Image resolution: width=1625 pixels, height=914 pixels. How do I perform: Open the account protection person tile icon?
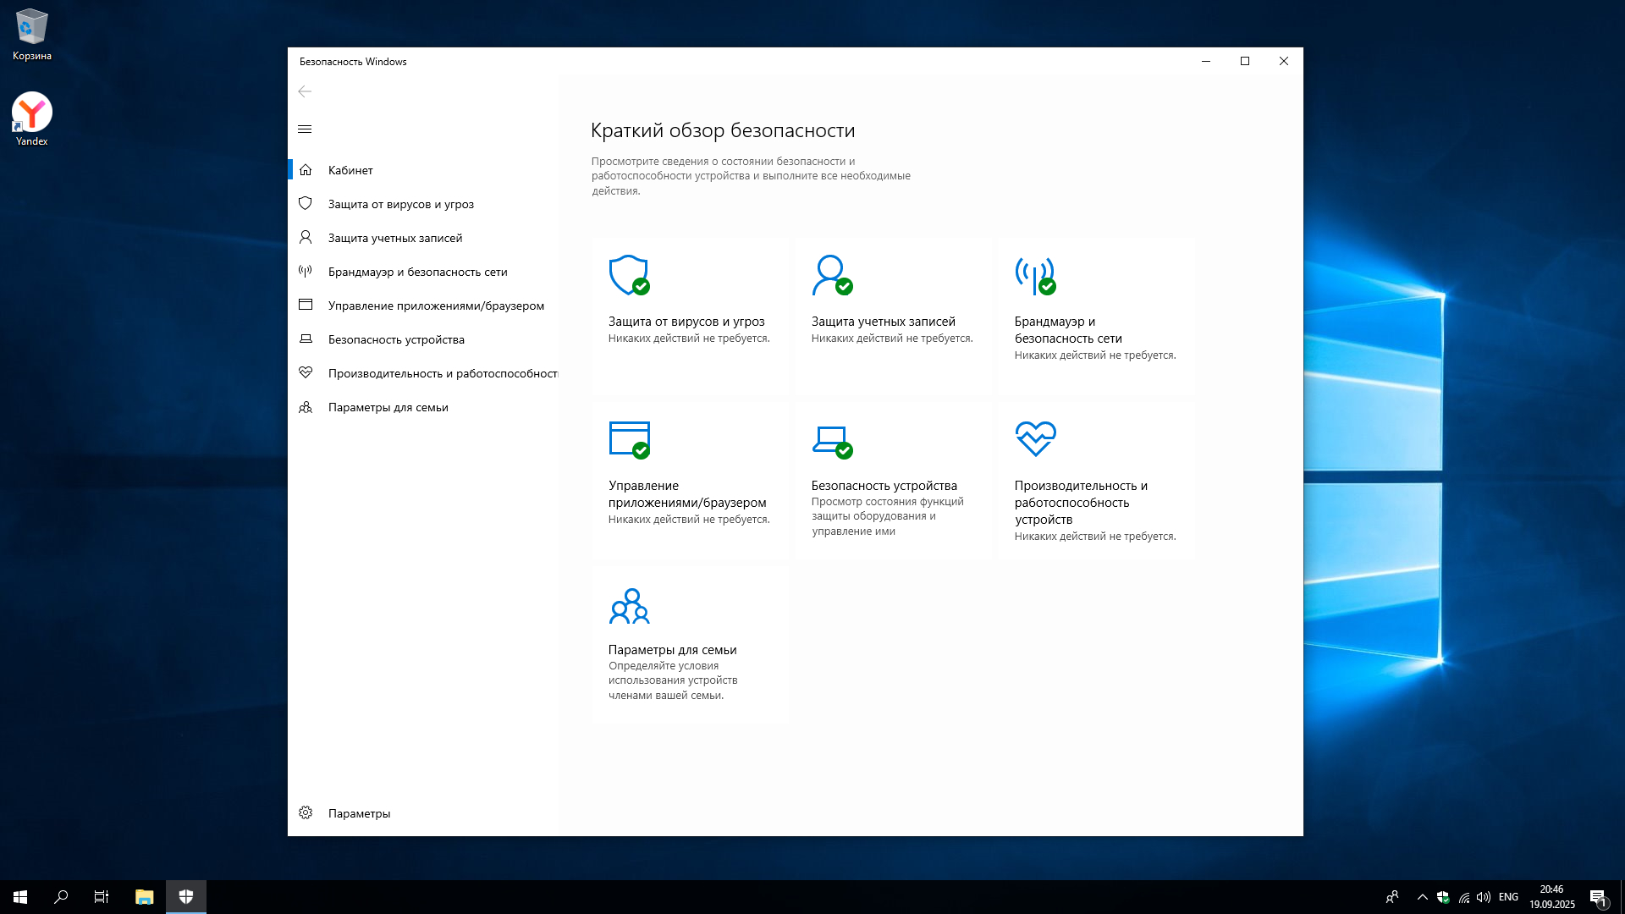(x=831, y=274)
